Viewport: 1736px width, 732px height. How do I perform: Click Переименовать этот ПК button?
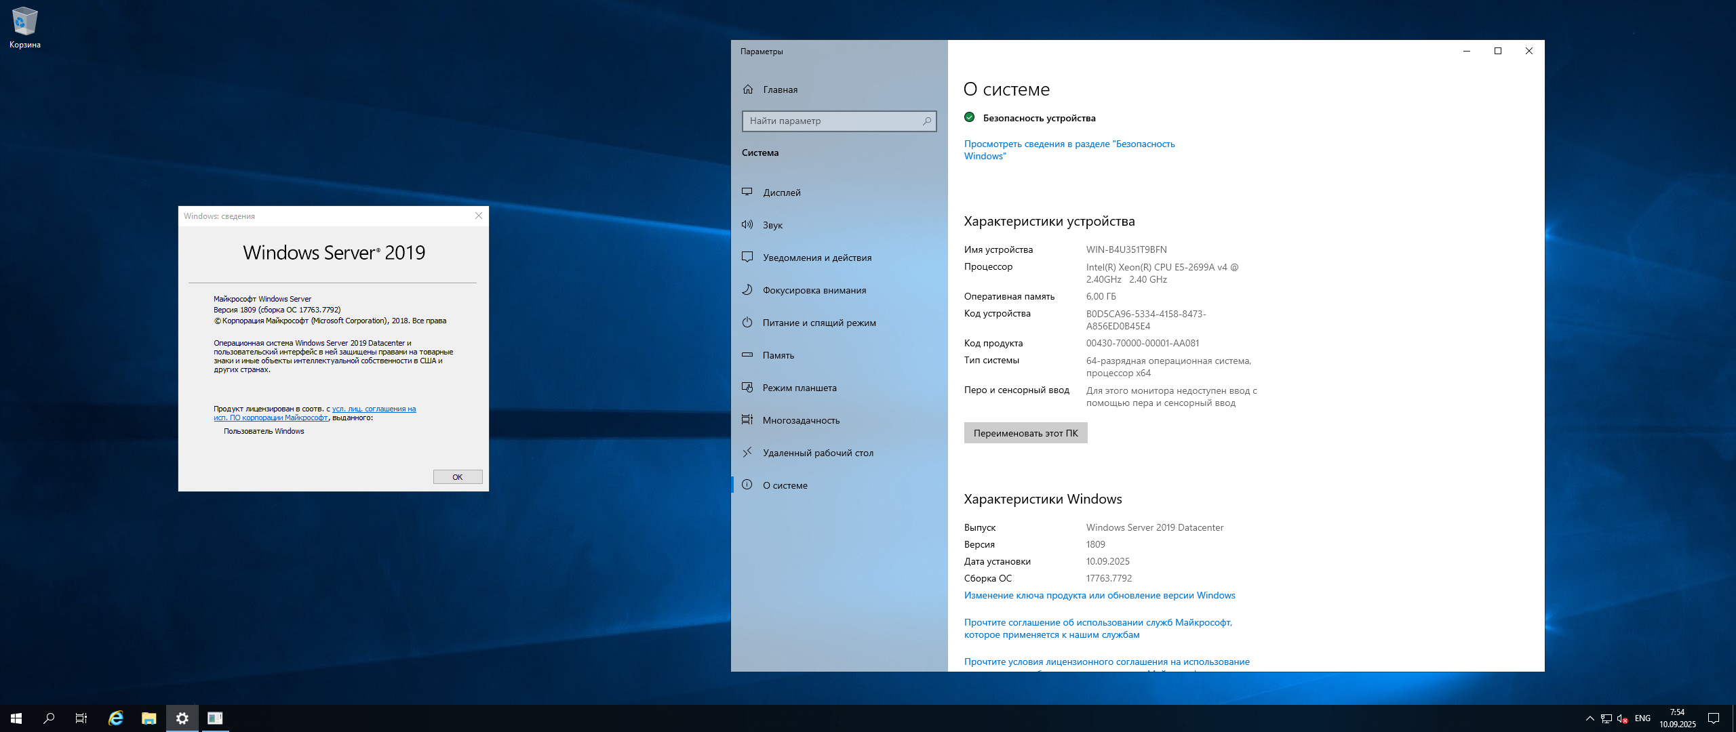point(1025,433)
